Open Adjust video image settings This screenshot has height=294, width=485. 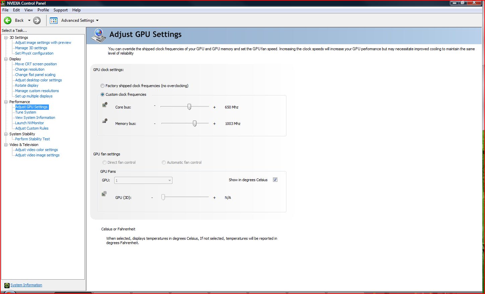[37, 155]
